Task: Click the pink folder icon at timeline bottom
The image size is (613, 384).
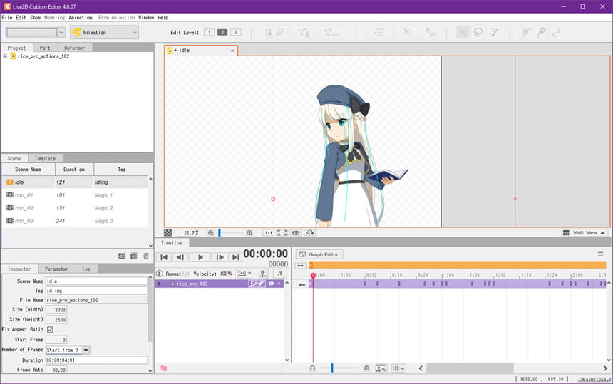Action: coord(163,368)
